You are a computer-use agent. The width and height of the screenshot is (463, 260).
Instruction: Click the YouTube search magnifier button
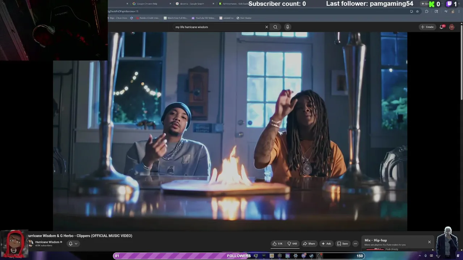pyautogui.click(x=275, y=27)
